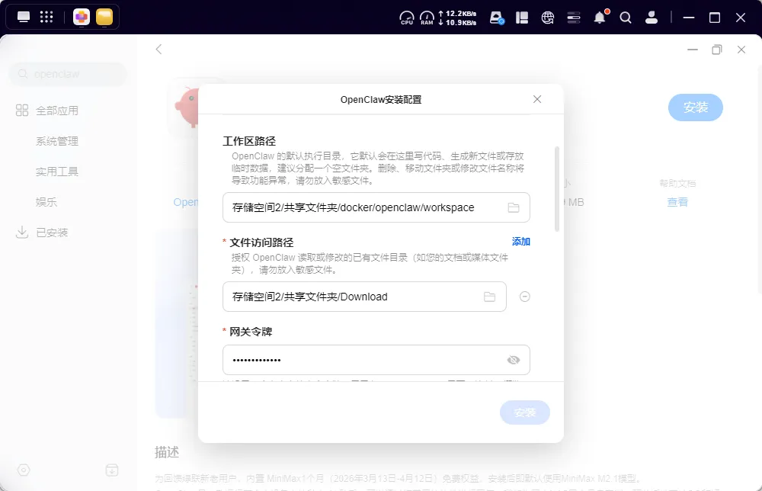Click the workspace path input field
The height and width of the screenshot is (491, 762).
point(362,207)
